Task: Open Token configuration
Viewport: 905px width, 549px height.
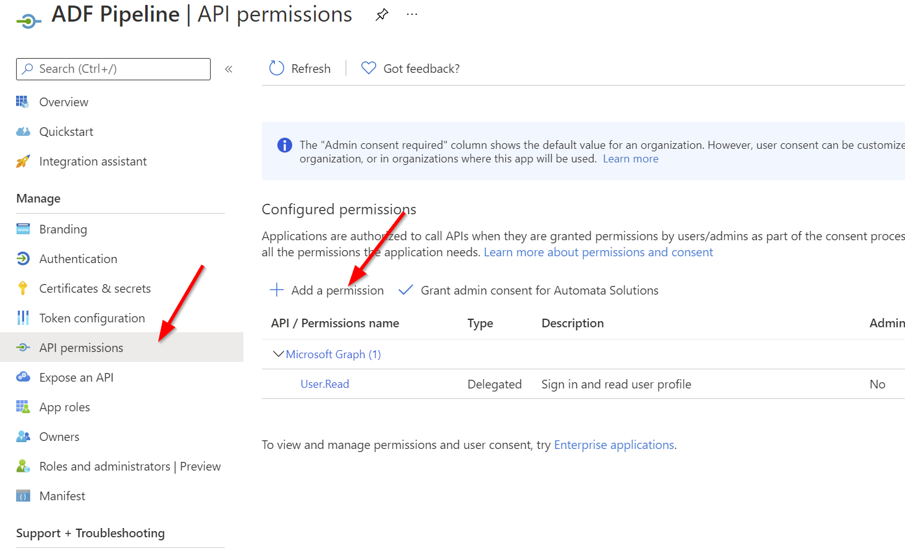Action: pos(92,318)
